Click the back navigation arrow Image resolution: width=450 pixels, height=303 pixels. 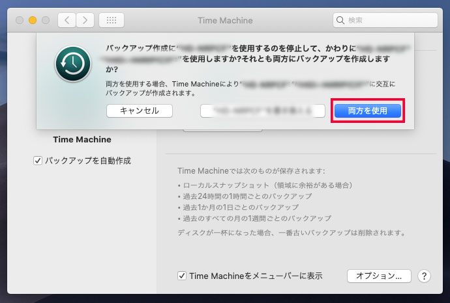(67, 20)
